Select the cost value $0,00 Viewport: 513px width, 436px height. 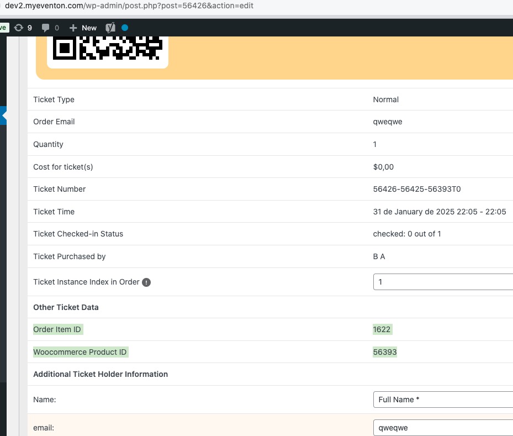pyautogui.click(x=383, y=167)
